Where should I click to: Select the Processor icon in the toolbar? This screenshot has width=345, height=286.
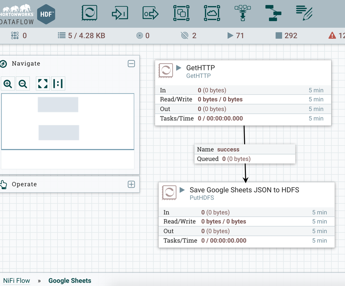tap(89, 13)
